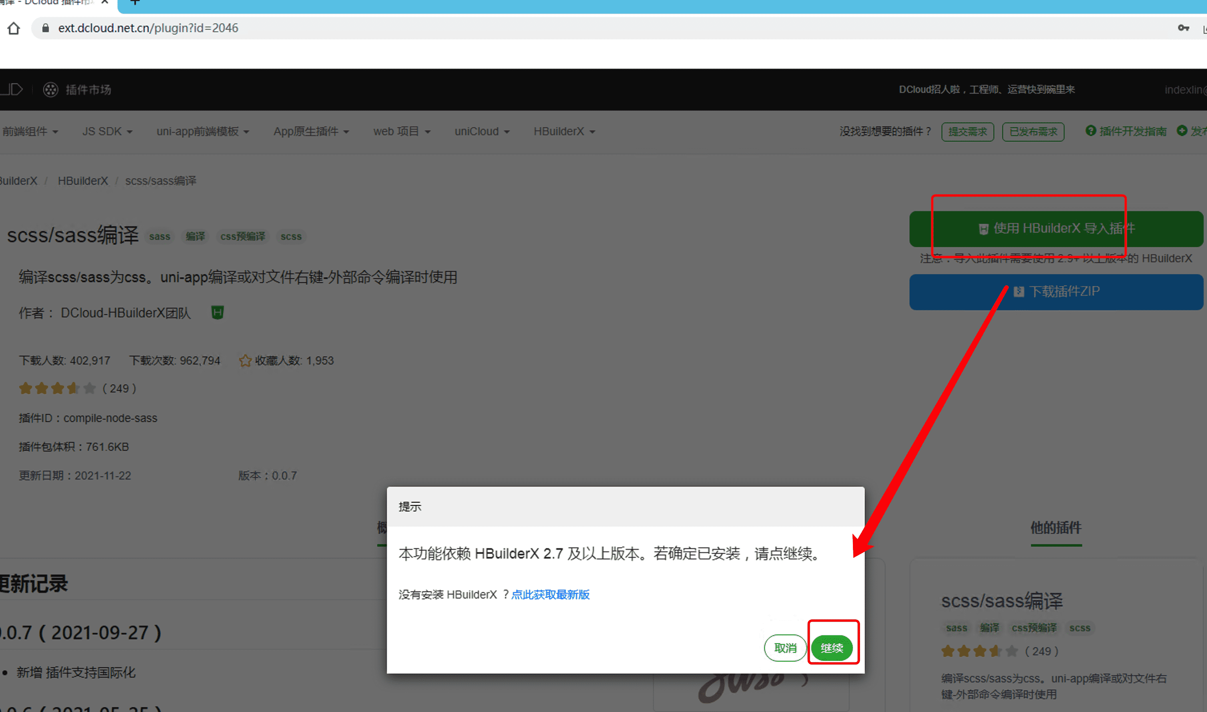
Task: Open the 插件开发指南 link
Action: (1133, 131)
